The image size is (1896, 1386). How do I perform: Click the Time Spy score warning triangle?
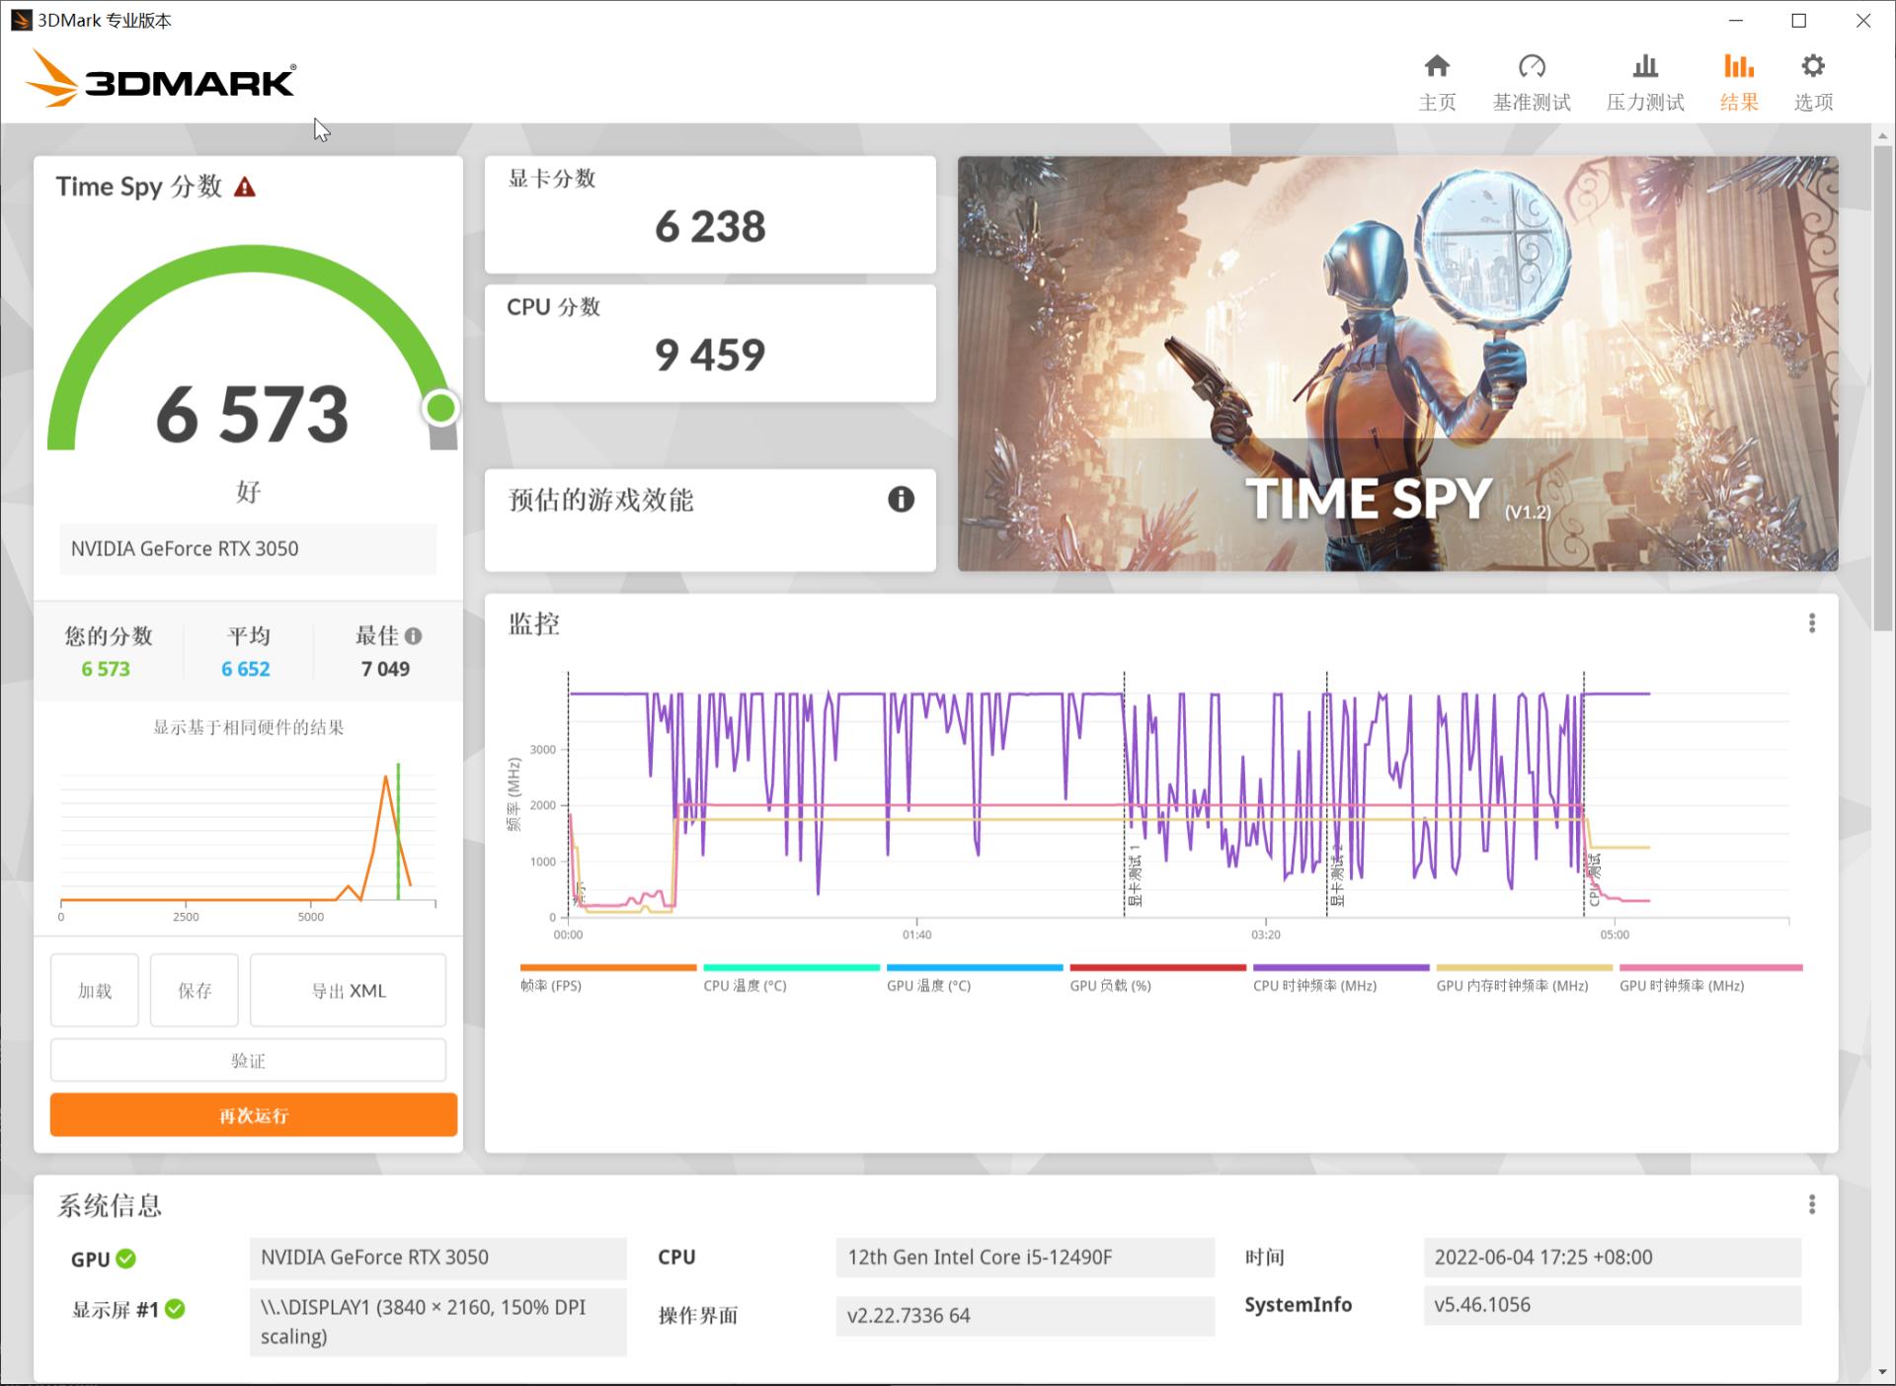pos(245,188)
